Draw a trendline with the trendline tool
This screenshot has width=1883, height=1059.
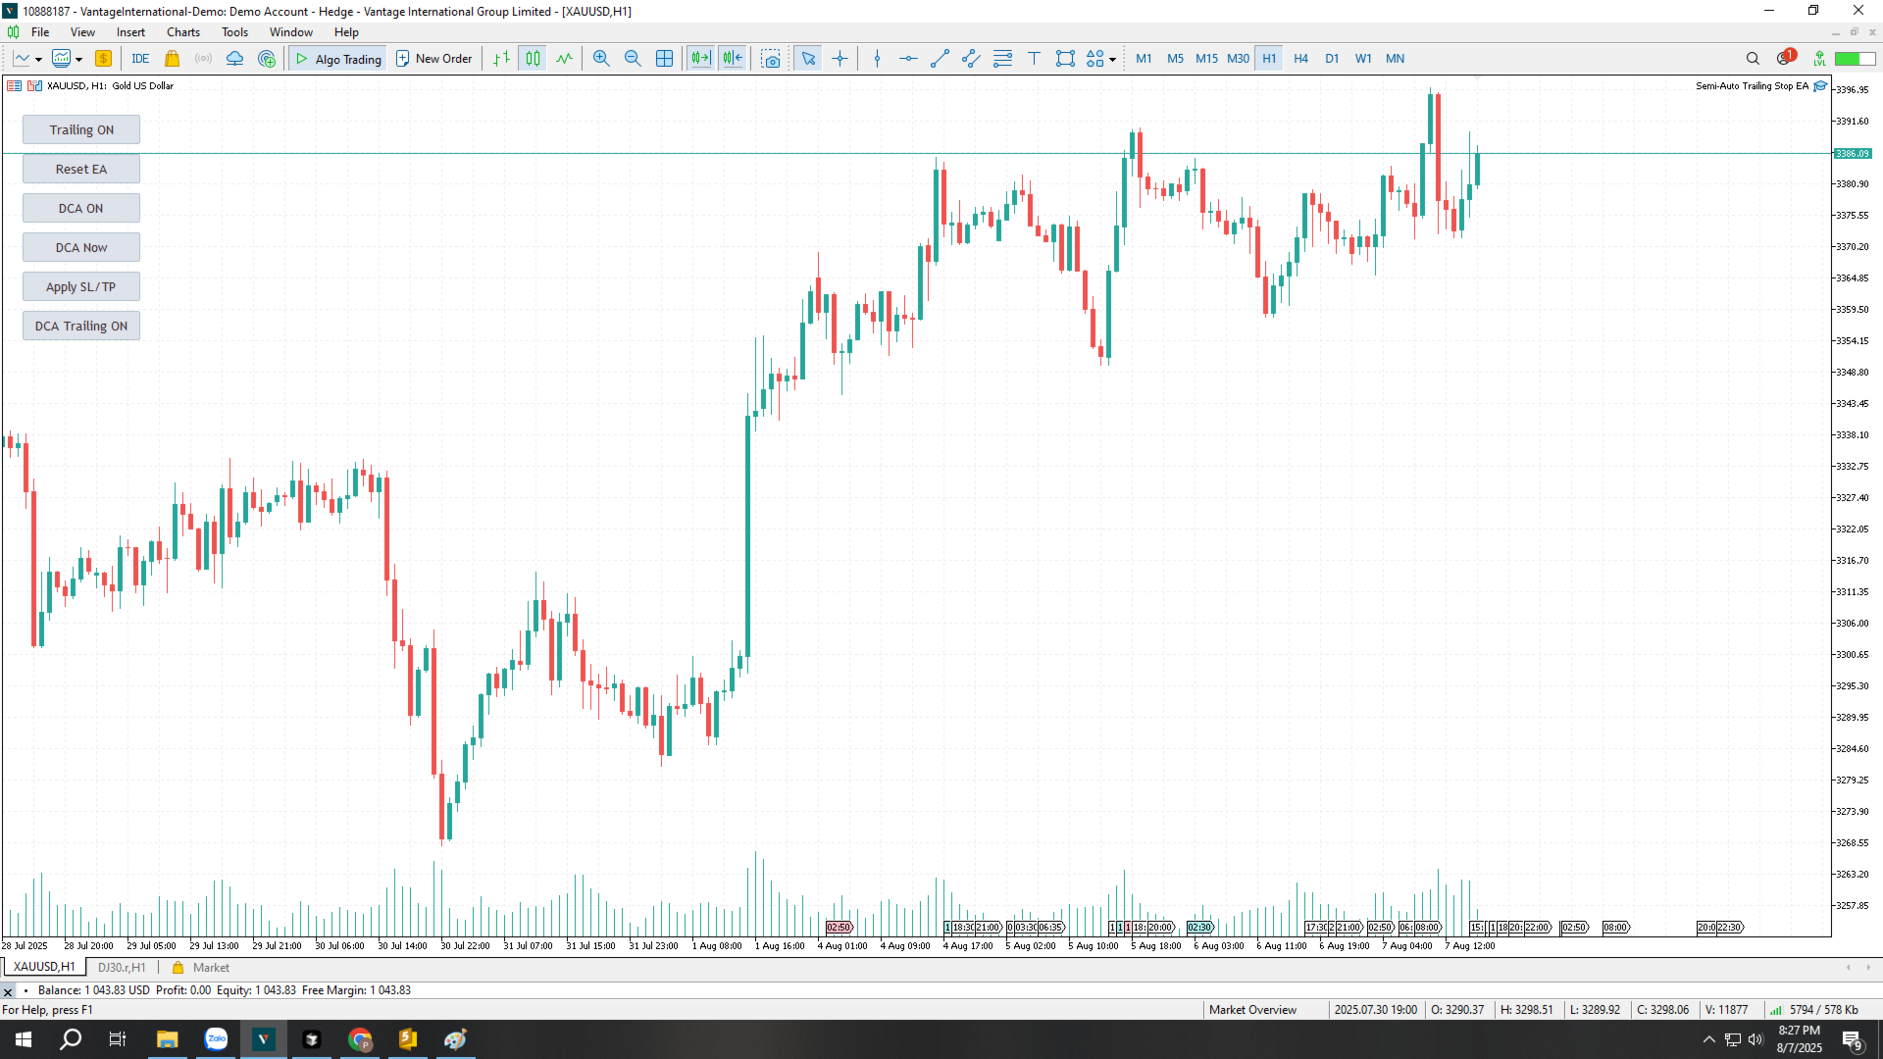point(940,59)
